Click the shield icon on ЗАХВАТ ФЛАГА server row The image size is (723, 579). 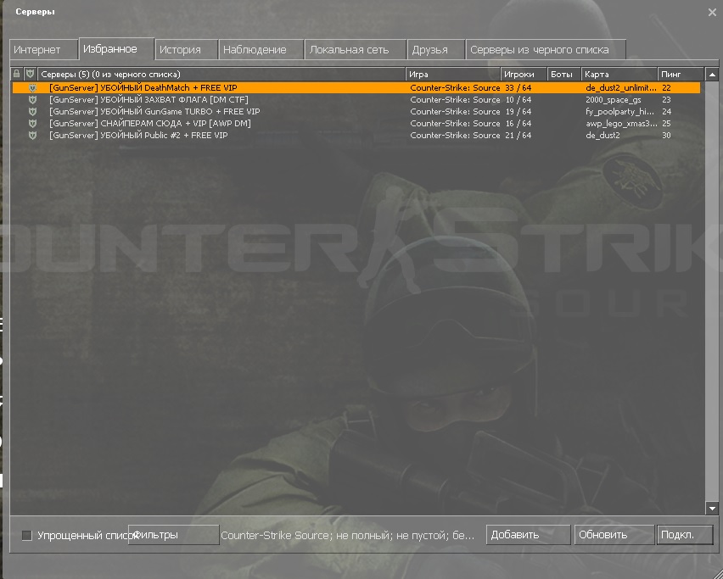click(32, 99)
